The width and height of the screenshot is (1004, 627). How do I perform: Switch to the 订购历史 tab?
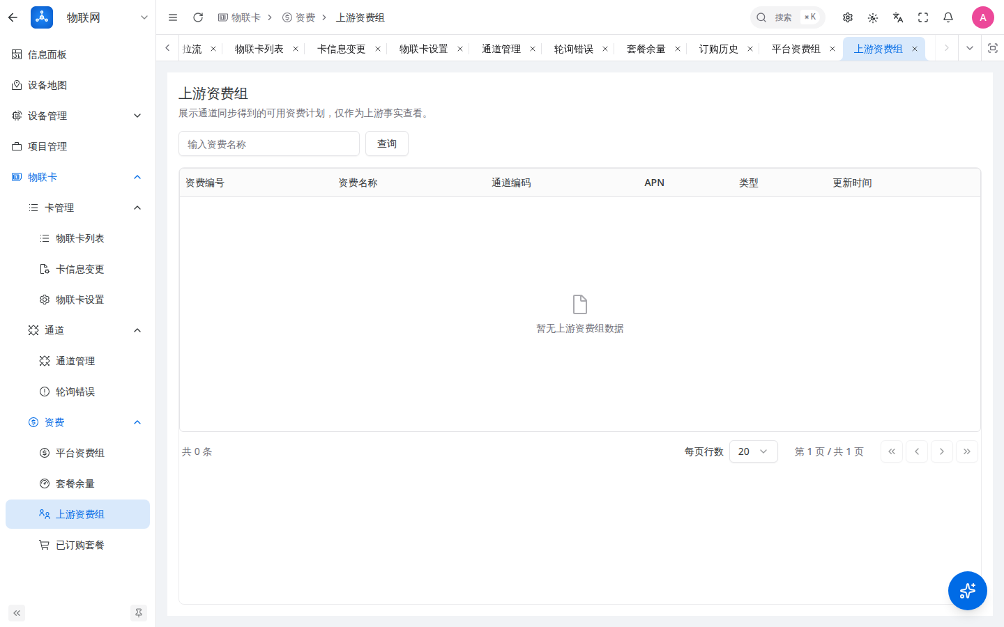[719, 49]
